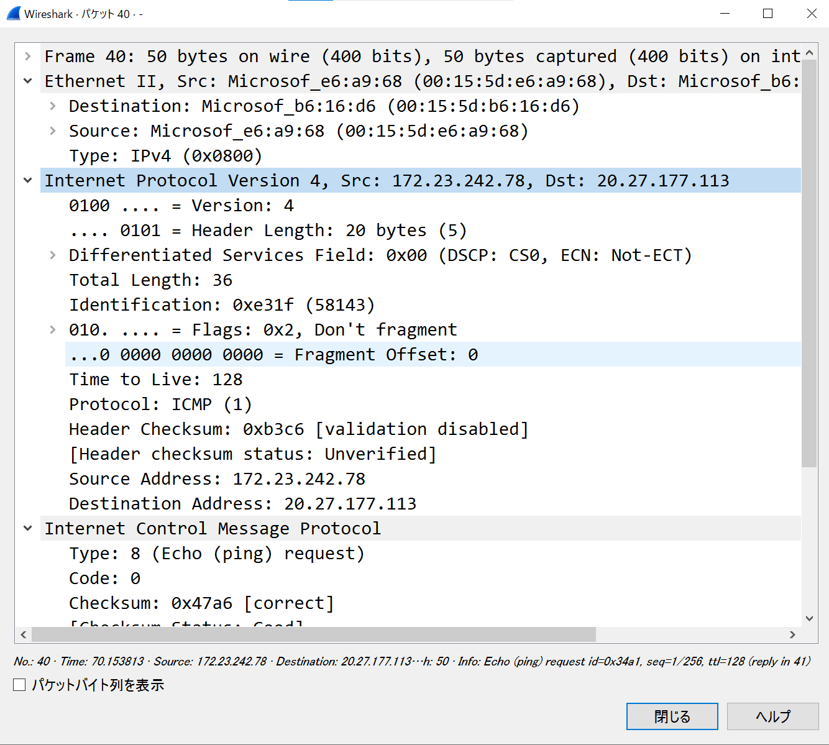Collapse the Internet Protocol Version 4 section
Image resolution: width=829 pixels, height=745 pixels.
tap(28, 181)
